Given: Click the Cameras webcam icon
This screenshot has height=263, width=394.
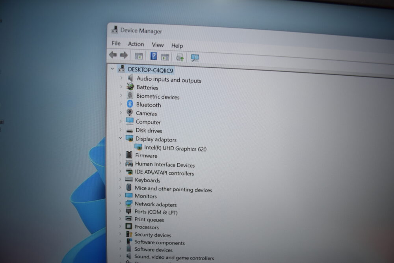Looking at the screenshot, I should coord(130,112).
